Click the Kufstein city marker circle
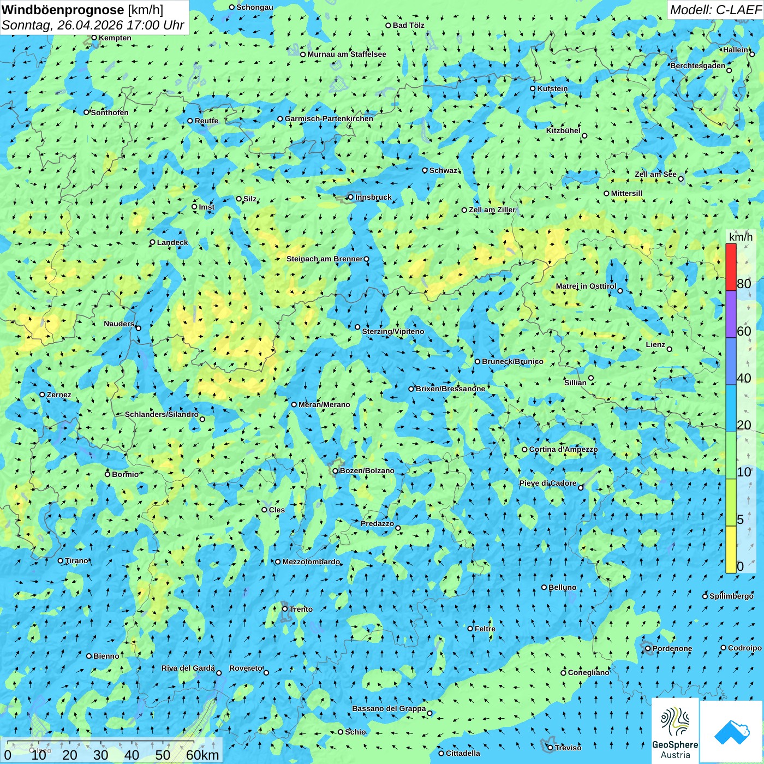 (533, 88)
